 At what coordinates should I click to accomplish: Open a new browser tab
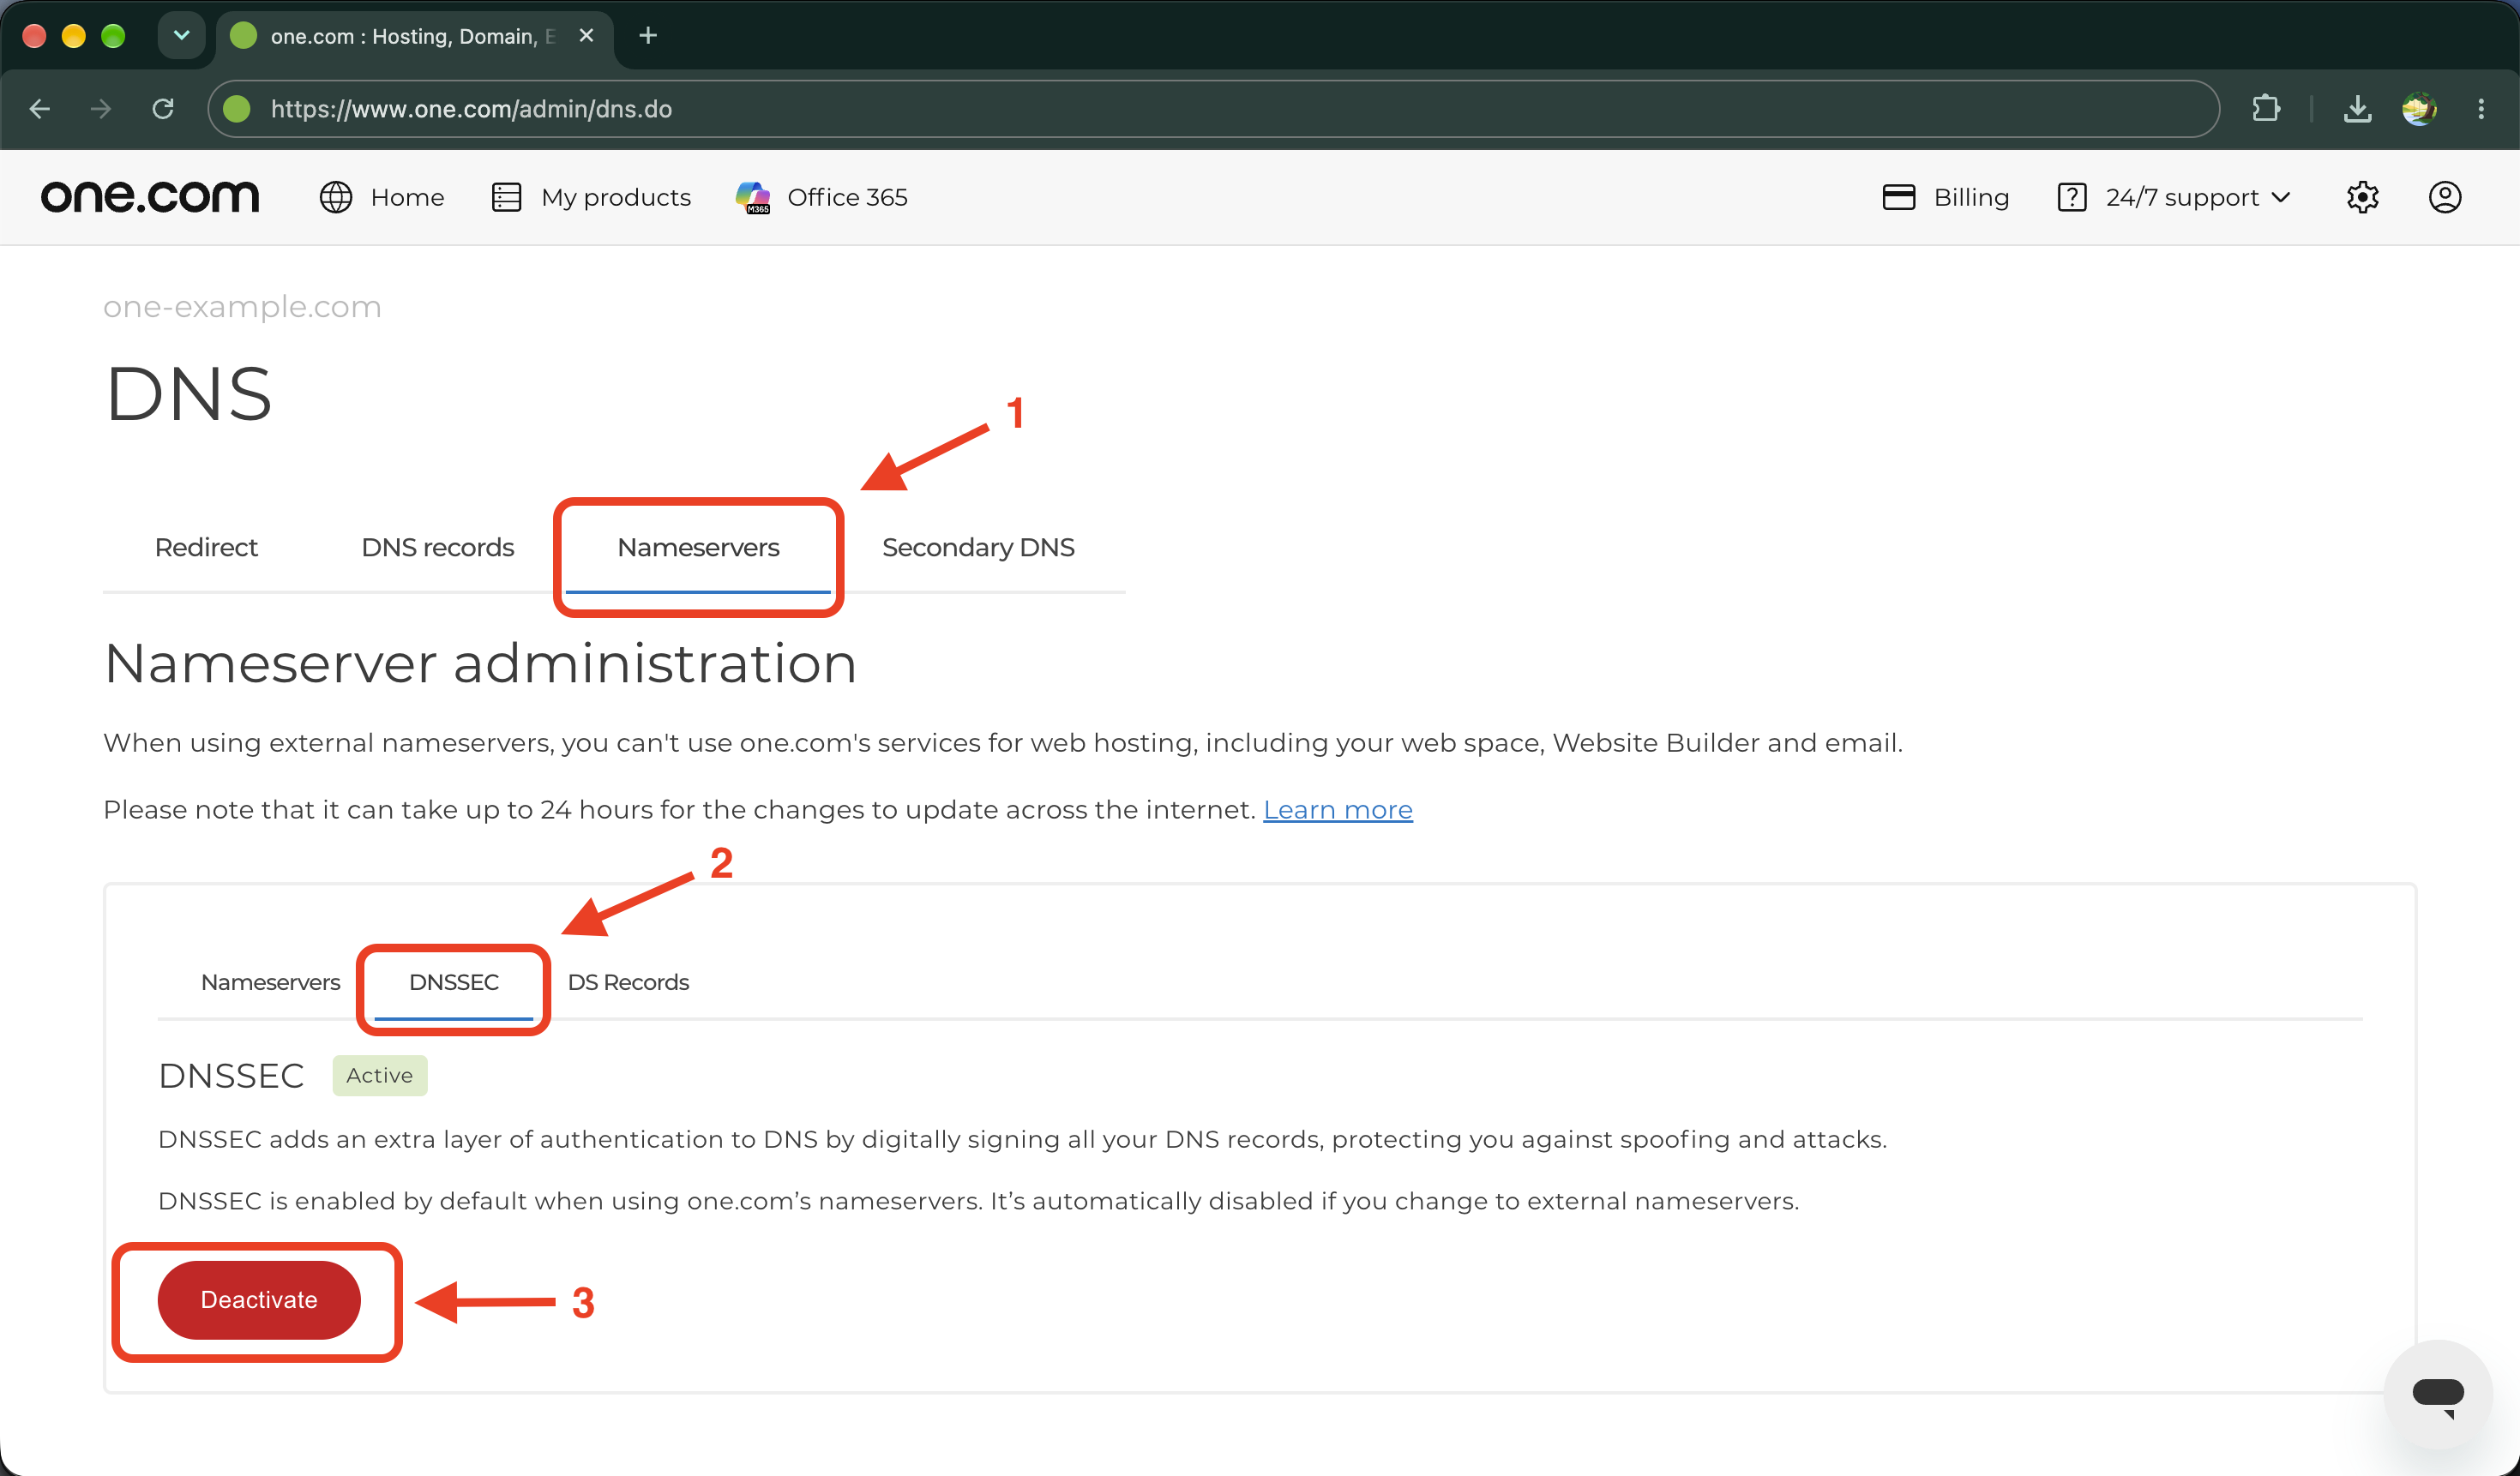[648, 36]
